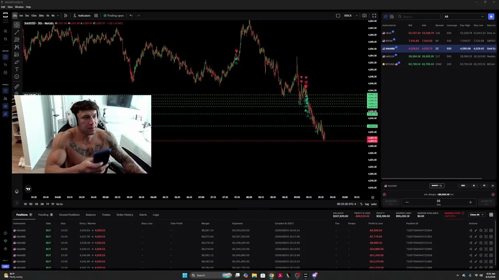The width and height of the screenshot is (499, 280).
Task: Select the brush drawing tool
Action: [x=17, y=62]
